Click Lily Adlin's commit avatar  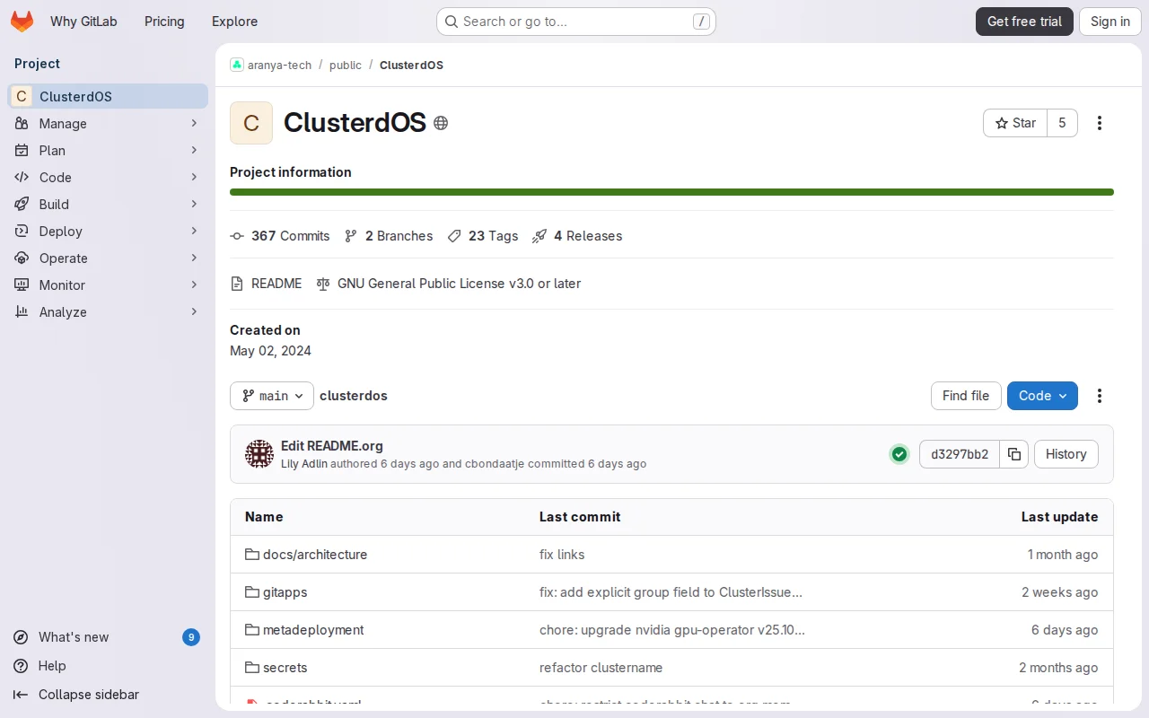pyautogui.click(x=259, y=454)
